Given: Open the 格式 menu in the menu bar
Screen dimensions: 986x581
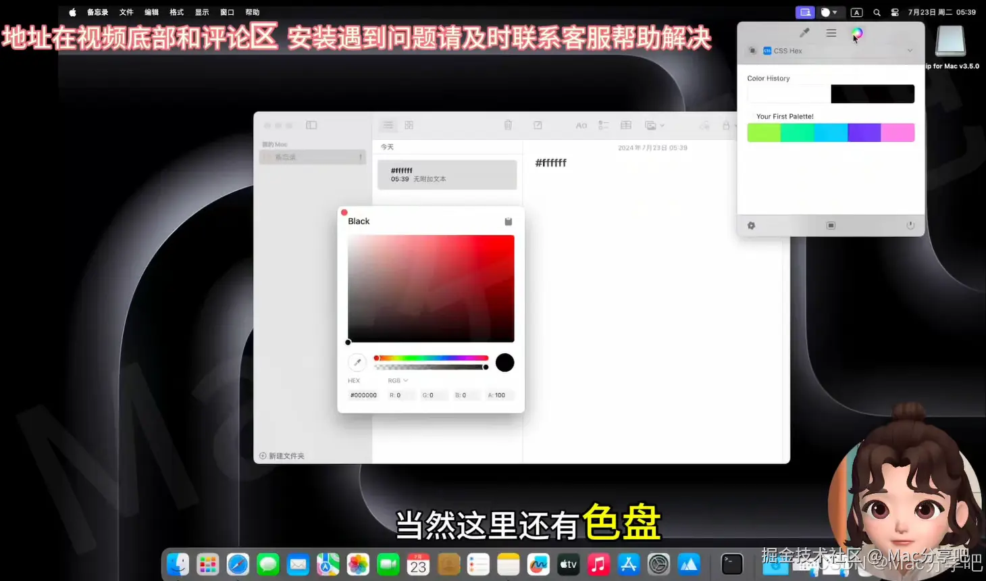Looking at the screenshot, I should [176, 11].
